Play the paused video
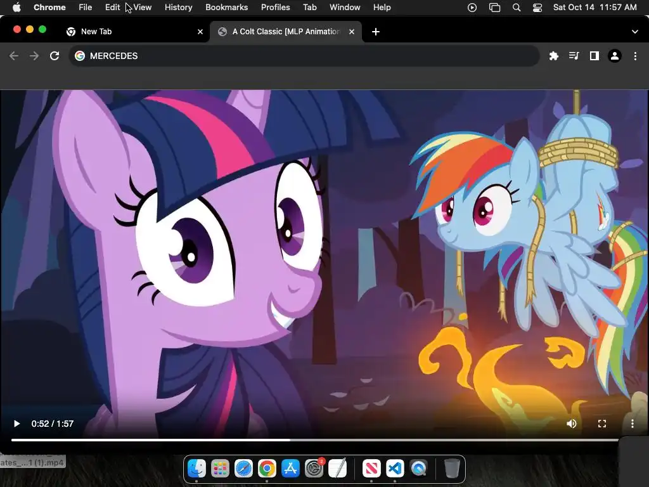Screen dimensions: 649x487 pyautogui.click(x=16, y=424)
